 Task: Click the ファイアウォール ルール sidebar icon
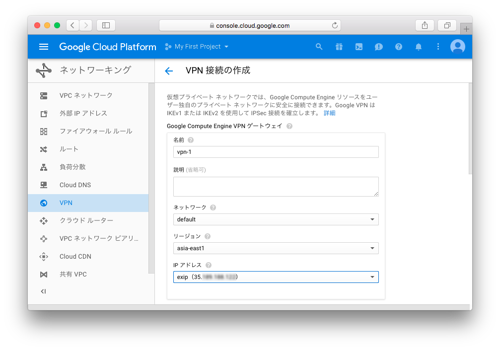pyautogui.click(x=44, y=132)
